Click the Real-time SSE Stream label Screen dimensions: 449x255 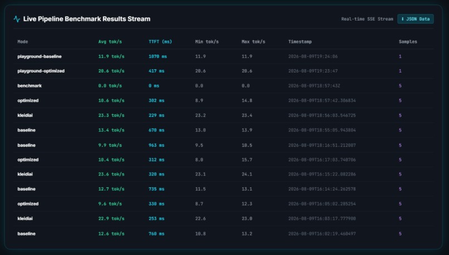(x=367, y=19)
